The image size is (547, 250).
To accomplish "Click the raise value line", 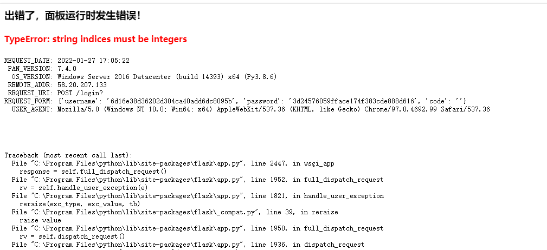I will [x=40, y=220].
